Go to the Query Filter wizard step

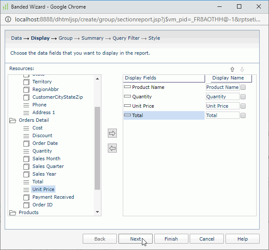[126, 38]
